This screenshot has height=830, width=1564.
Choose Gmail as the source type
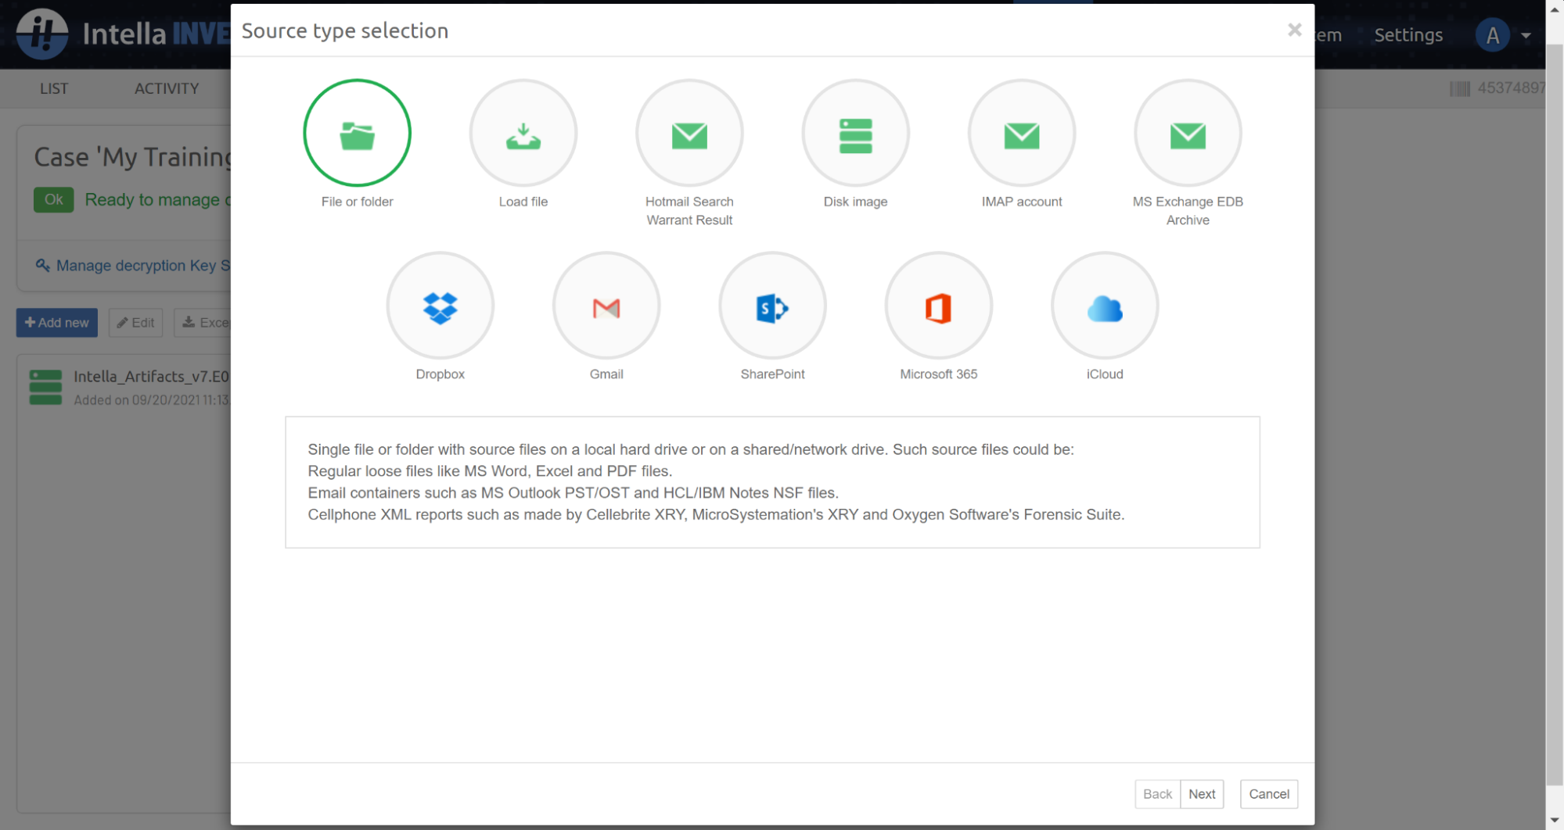point(606,306)
